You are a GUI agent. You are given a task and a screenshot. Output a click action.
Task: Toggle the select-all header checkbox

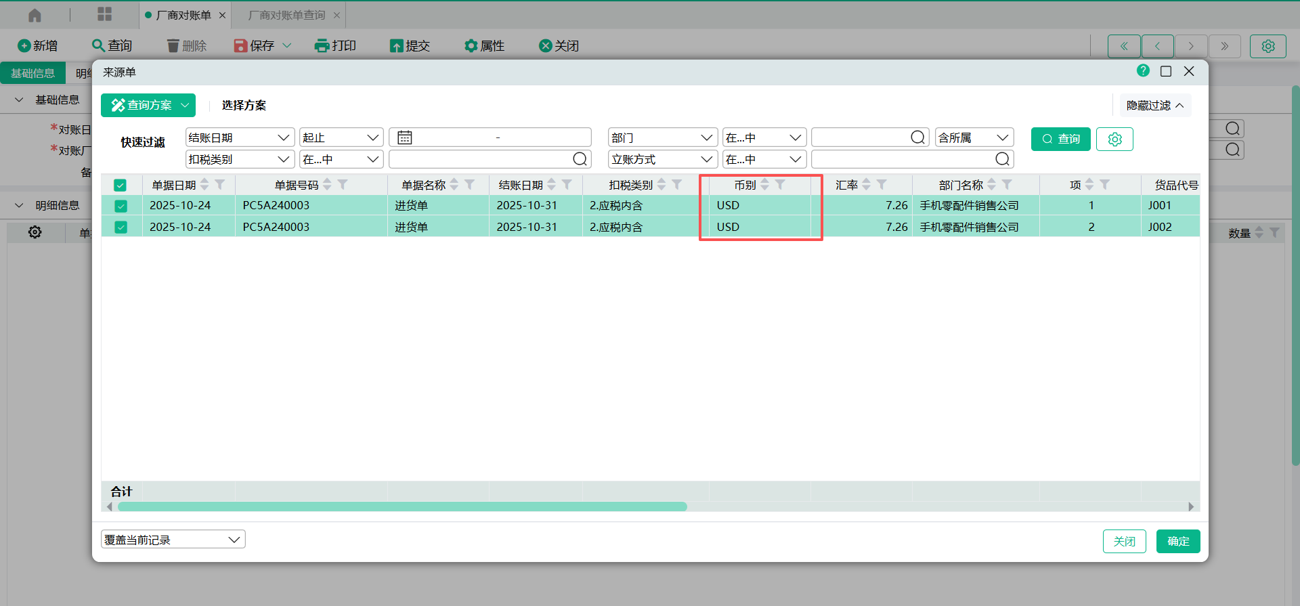(121, 185)
